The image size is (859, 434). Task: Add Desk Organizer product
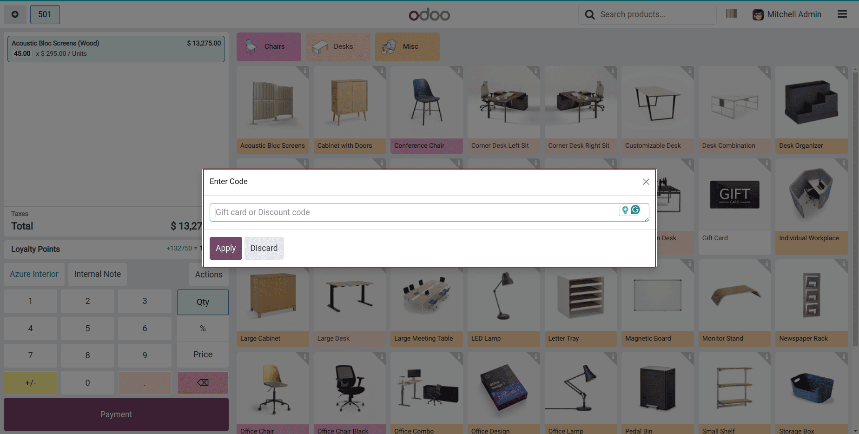(x=812, y=110)
